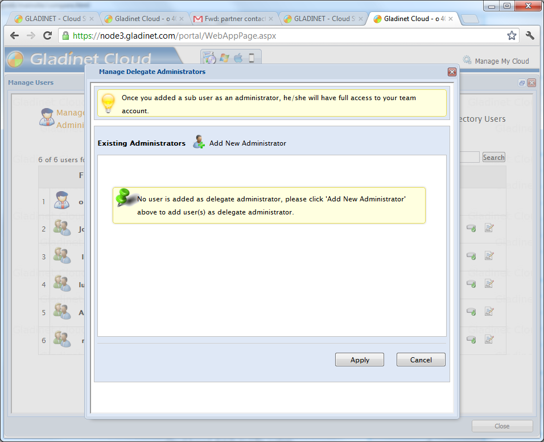This screenshot has width=544, height=442.
Task: Click the Close button at bottom of Manage Users
Action: pos(502,426)
